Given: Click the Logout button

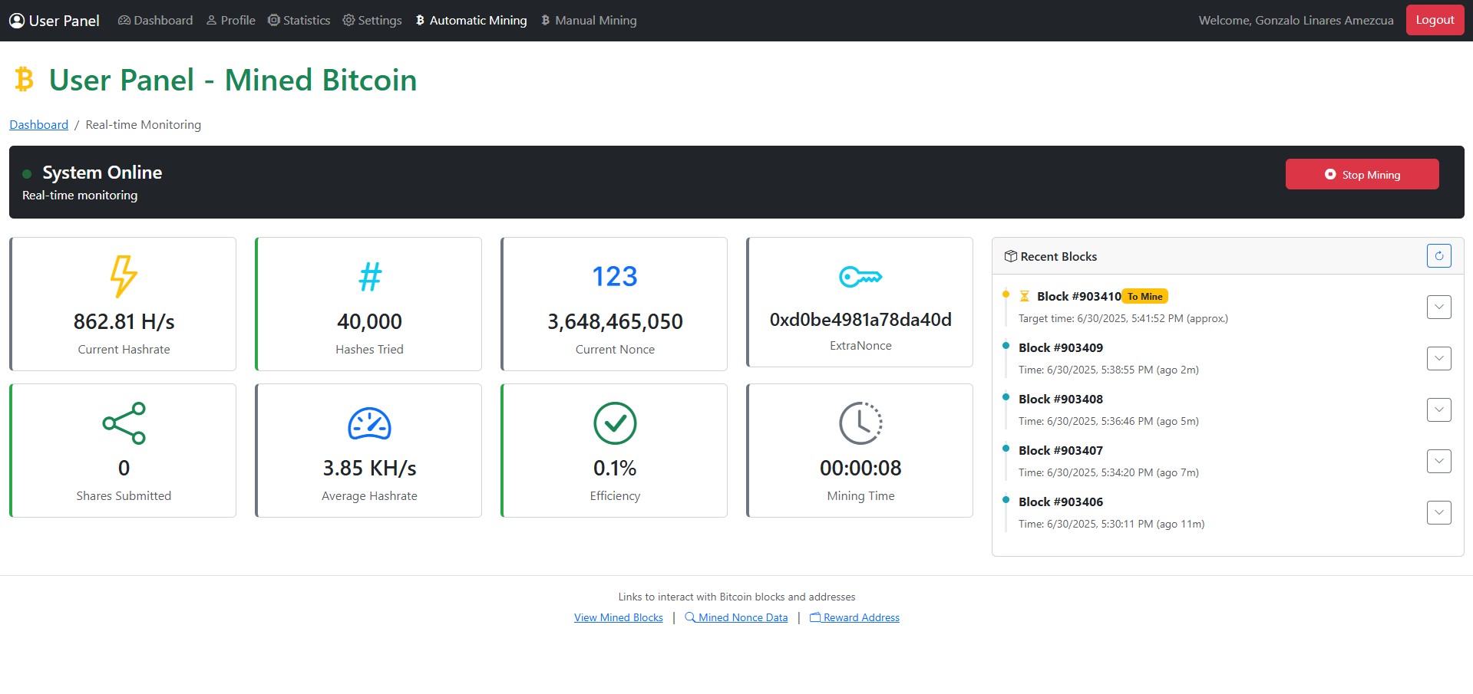Looking at the screenshot, I should coord(1435,20).
